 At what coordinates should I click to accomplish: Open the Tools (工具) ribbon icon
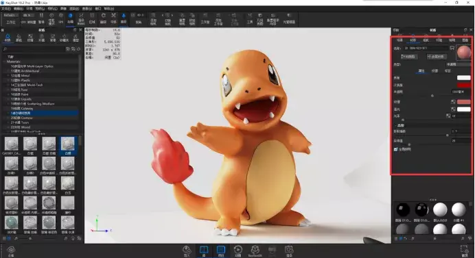(250, 18)
